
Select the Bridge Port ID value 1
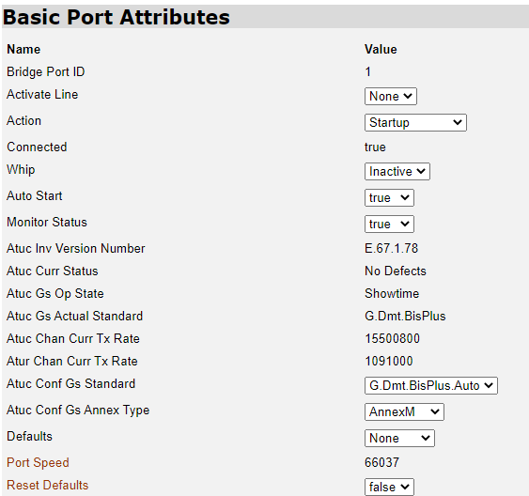pos(367,71)
